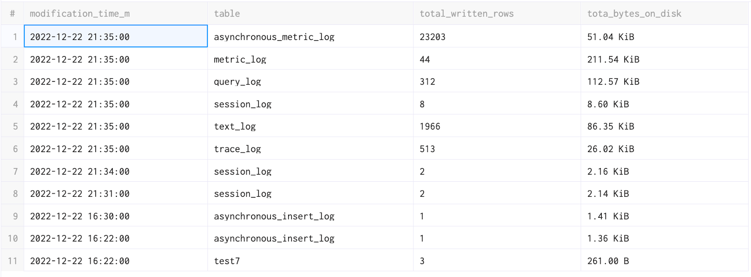Click row number 11
Viewport: 751px width, 277px height.
13,261
